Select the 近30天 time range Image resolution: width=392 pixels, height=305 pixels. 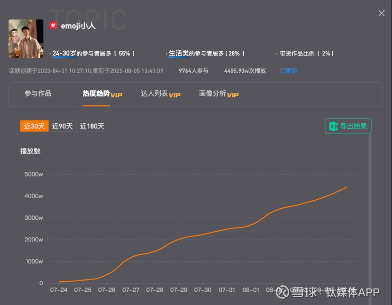click(x=34, y=126)
